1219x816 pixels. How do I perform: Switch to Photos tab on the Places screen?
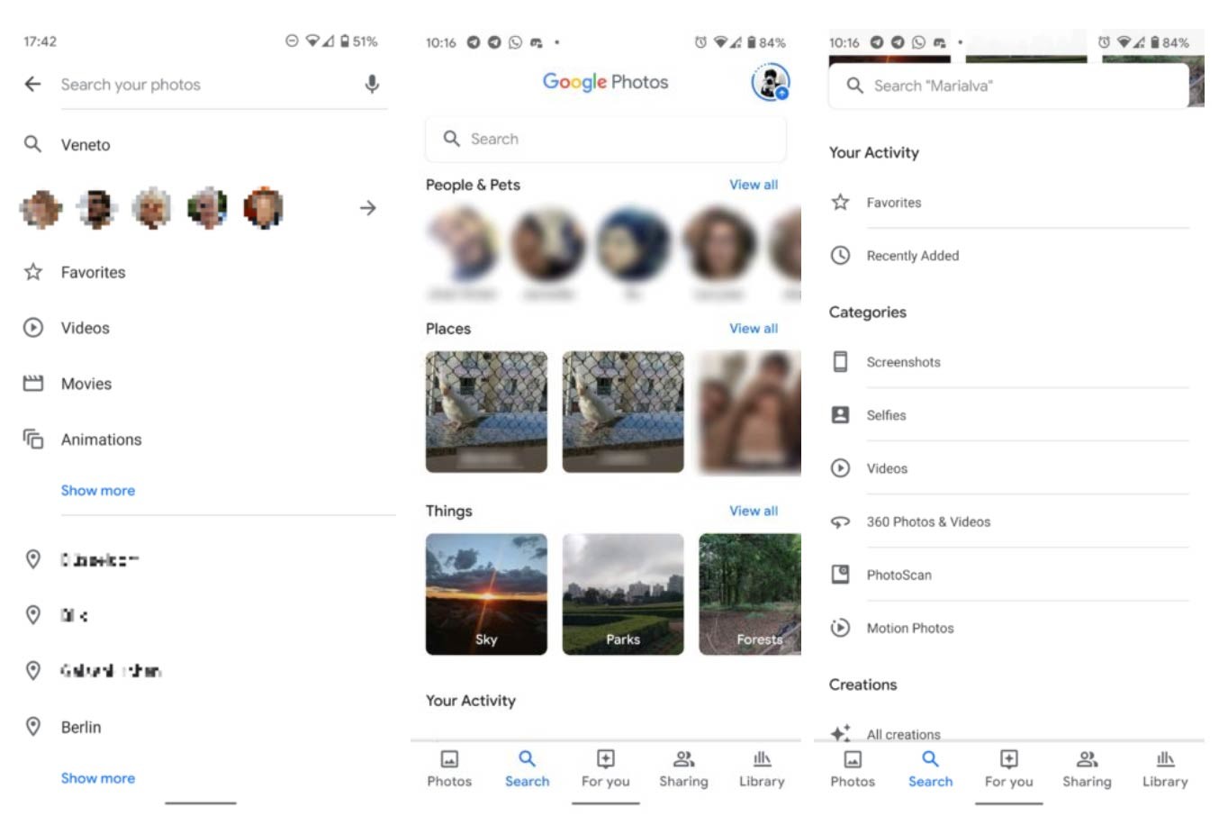(449, 768)
